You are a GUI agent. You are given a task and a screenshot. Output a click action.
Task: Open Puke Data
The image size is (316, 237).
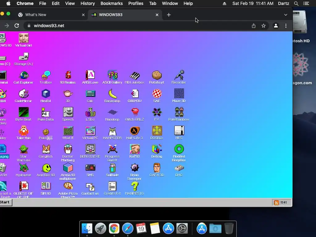tap(46, 114)
